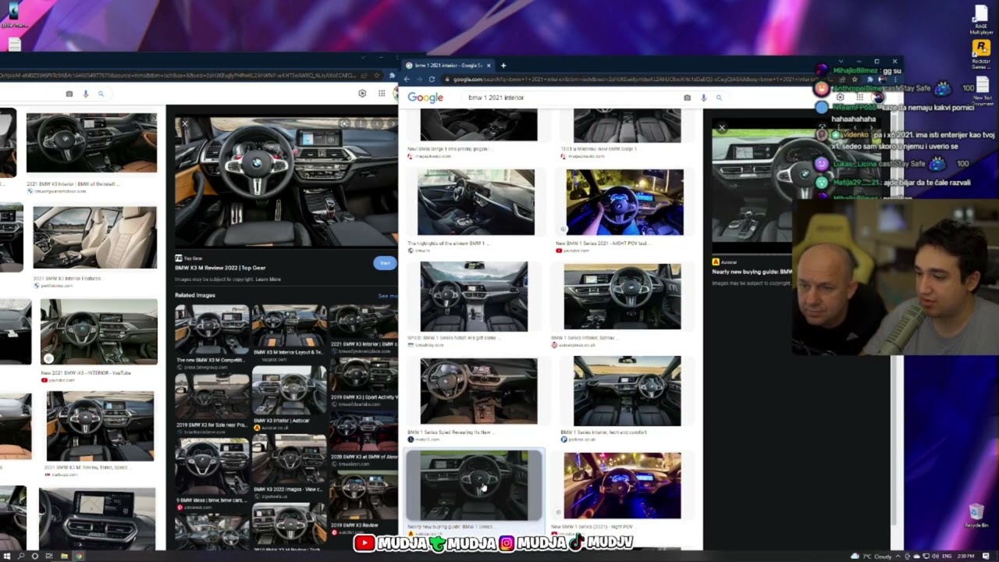The height and width of the screenshot is (562, 999).
Task: Open 'Nearly new buying guide: BMW 1 Series' thumbnail
Action: [474, 486]
